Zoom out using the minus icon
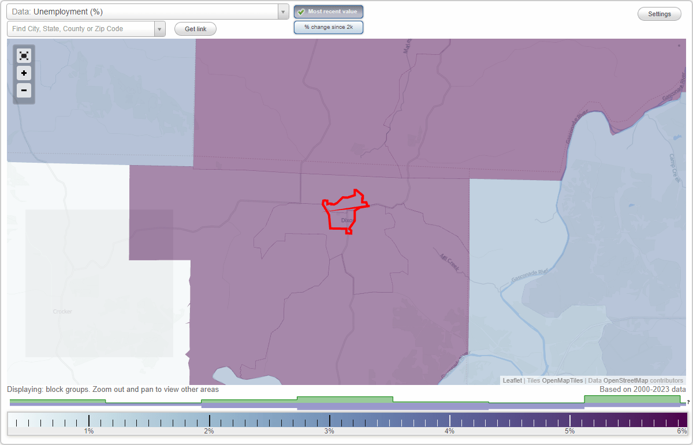The image size is (693, 445). (x=24, y=90)
